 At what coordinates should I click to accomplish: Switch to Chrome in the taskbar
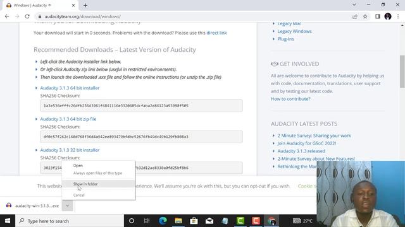click(271, 221)
